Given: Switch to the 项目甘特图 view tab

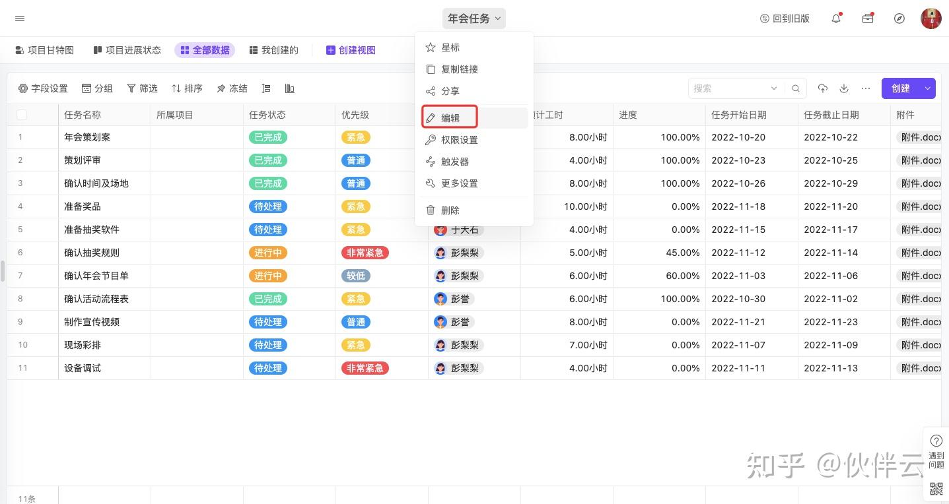Looking at the screenshot, I should click(44, 50).
